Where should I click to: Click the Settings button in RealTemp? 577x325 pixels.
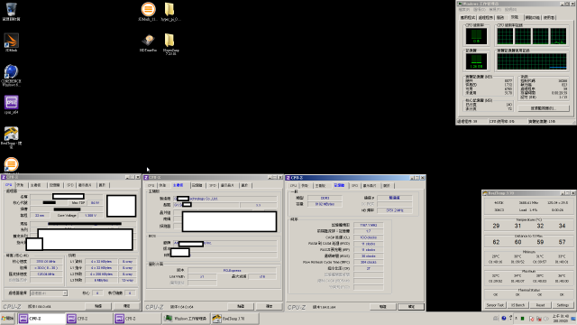coord(563,305)
